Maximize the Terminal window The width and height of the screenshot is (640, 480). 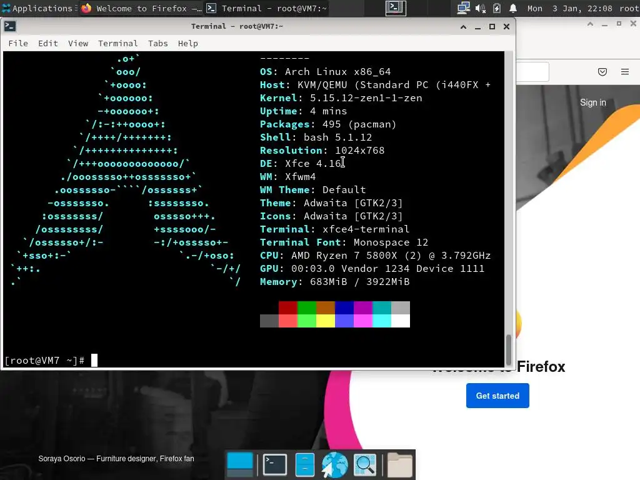point(492,26)
